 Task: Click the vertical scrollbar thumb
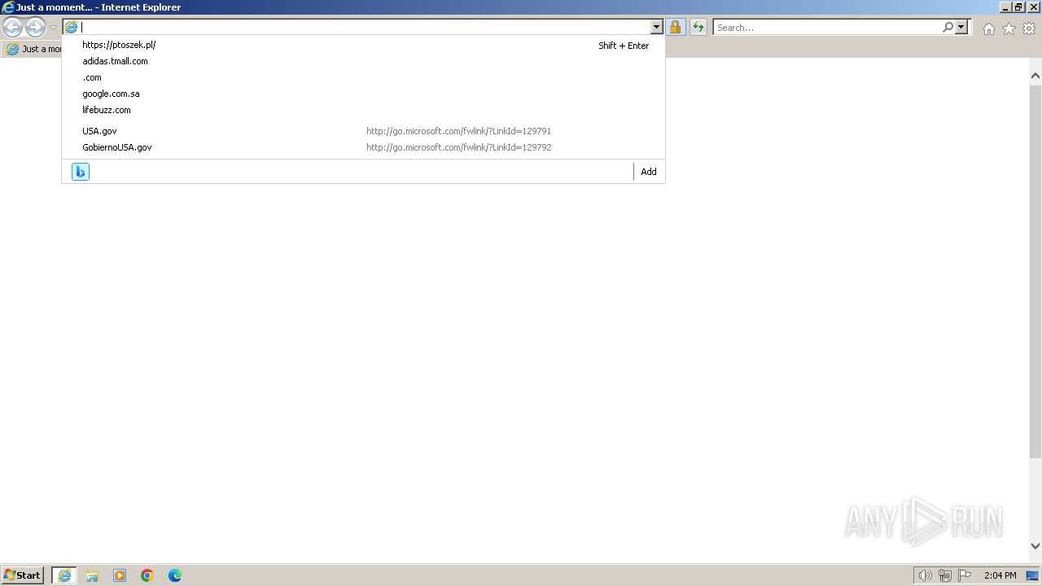pos(1035,270)
